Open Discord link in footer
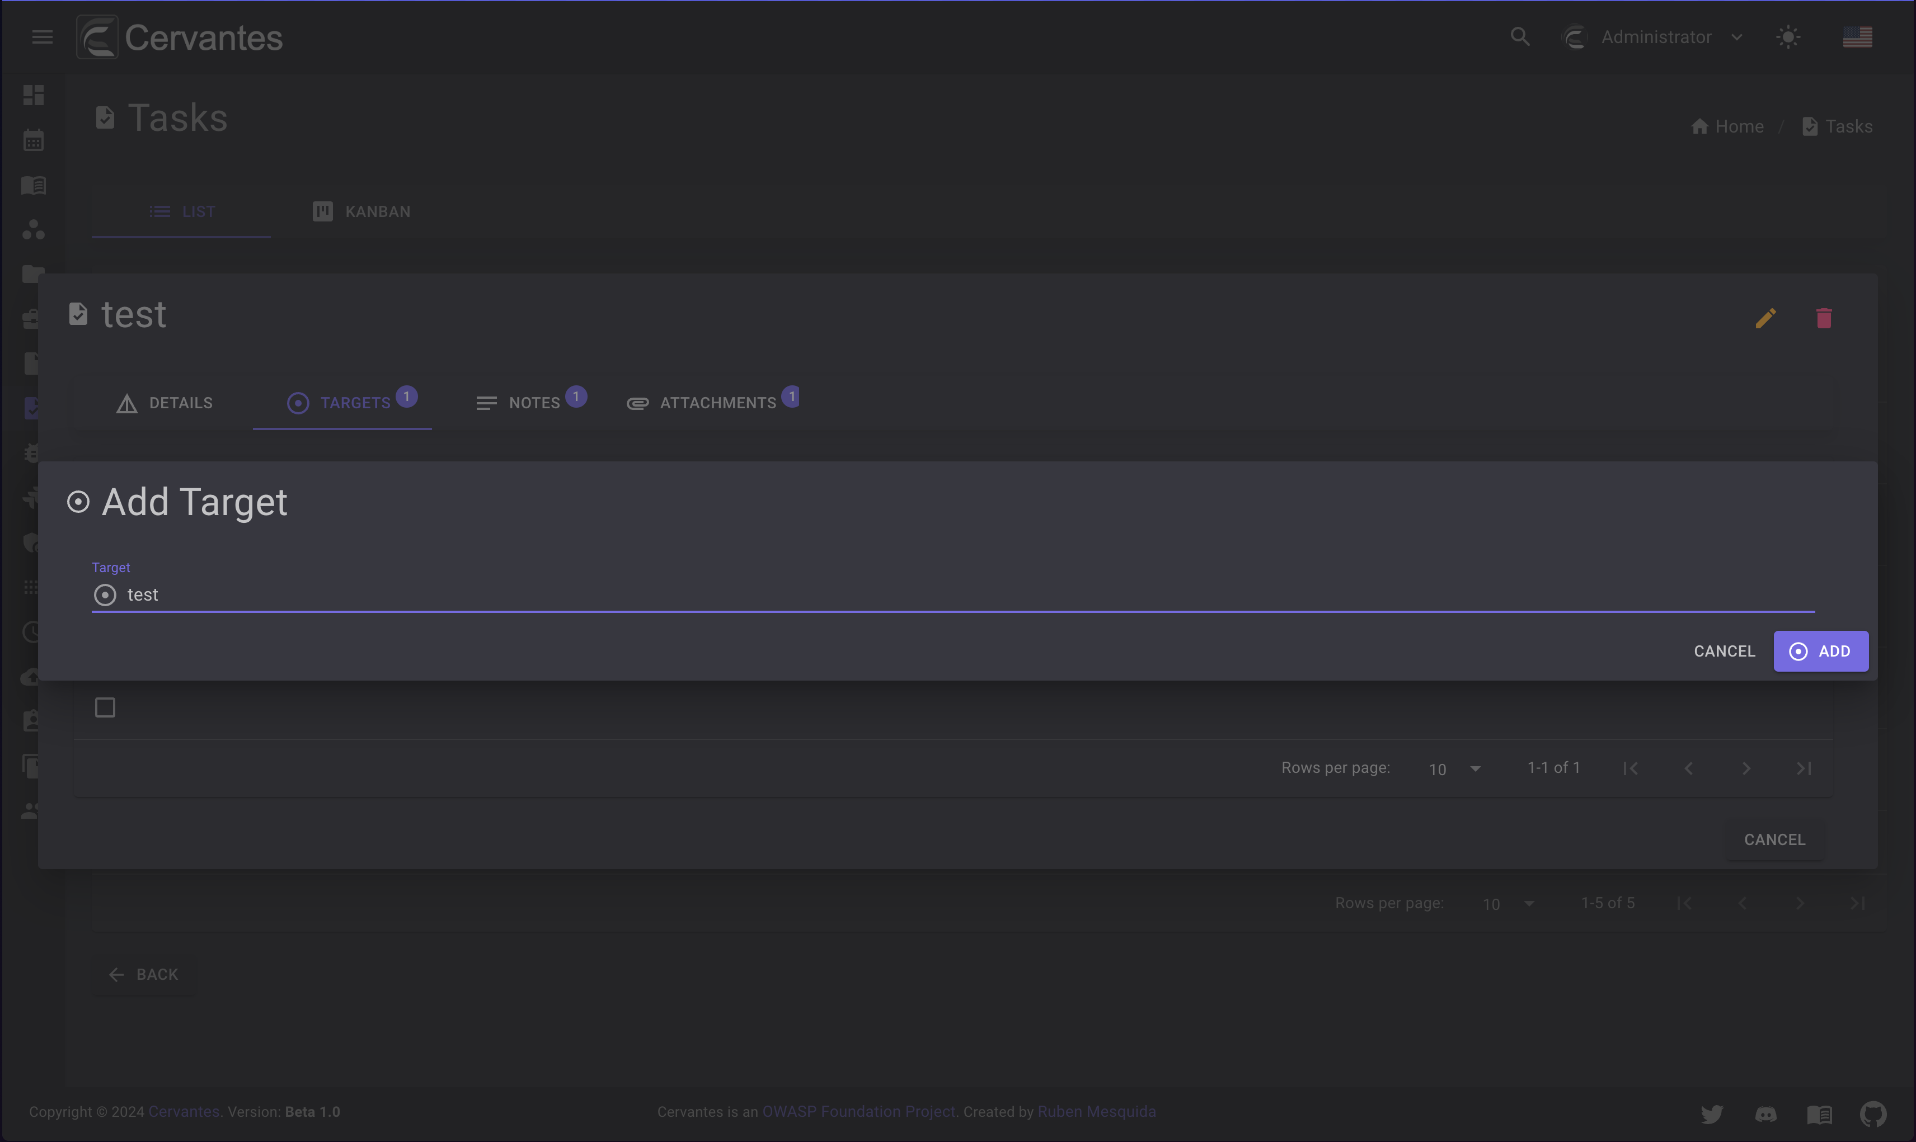Screen dimensions: 1916x1142 [1765, 1113]
